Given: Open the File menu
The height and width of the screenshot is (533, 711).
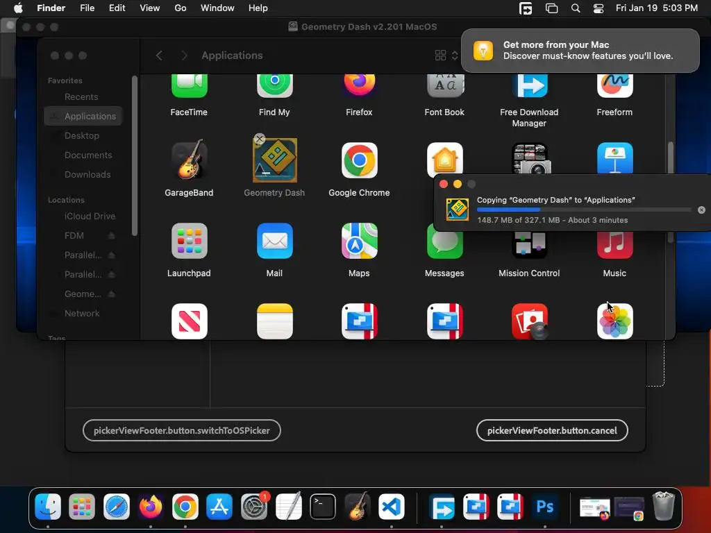Looking at the screenshot, I should click(87, 8).
